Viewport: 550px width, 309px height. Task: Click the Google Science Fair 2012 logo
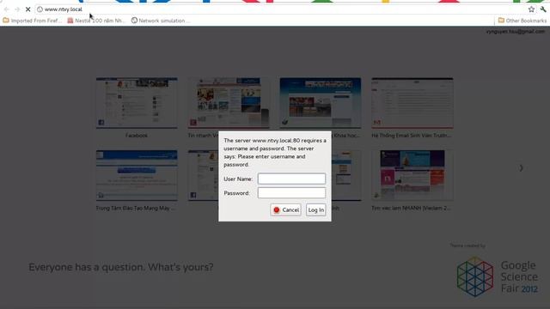click(497, 276)
